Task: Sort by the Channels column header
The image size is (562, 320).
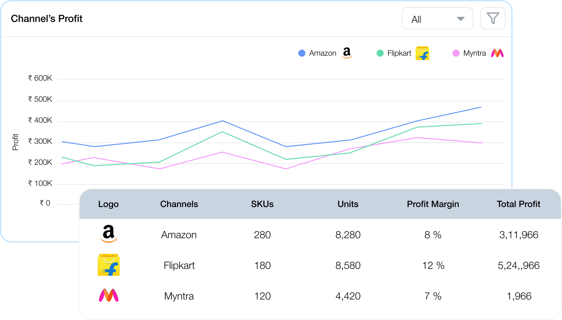Action: point(179,204)
